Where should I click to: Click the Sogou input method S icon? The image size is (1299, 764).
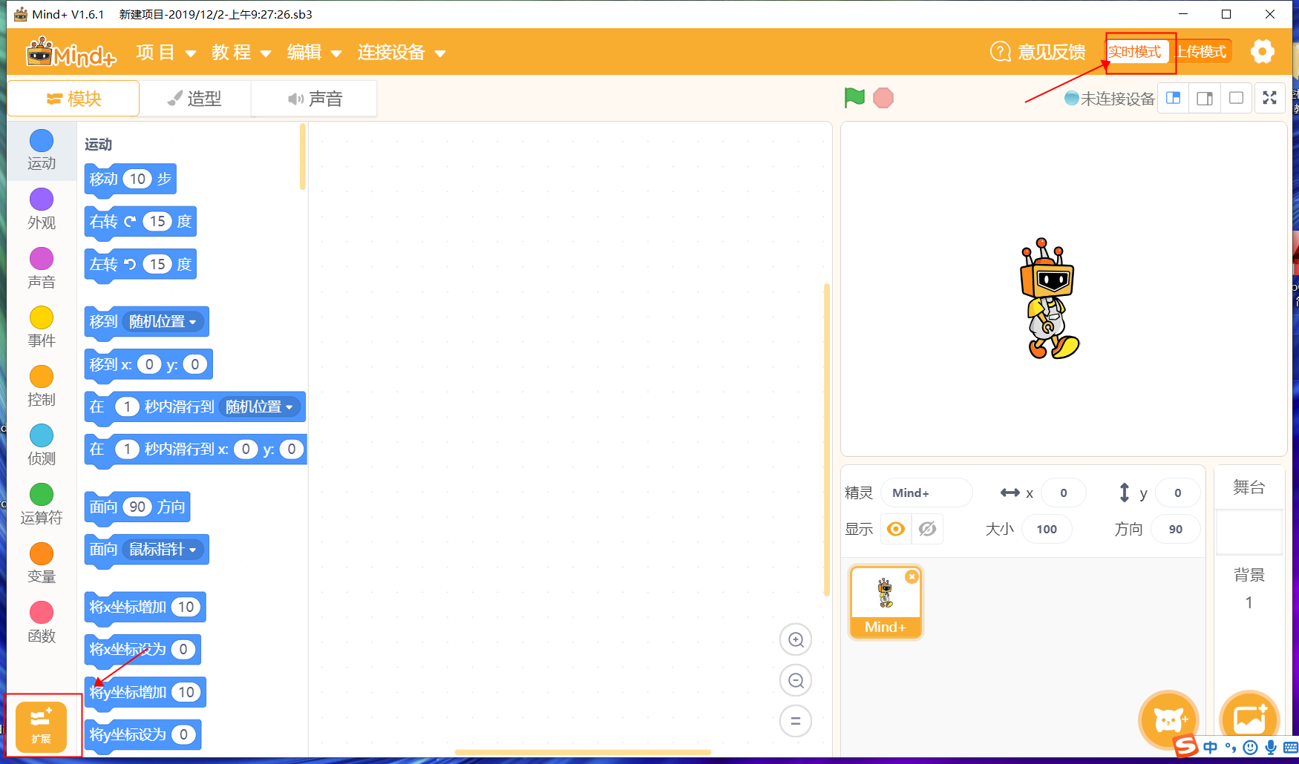click(1185, 745)
